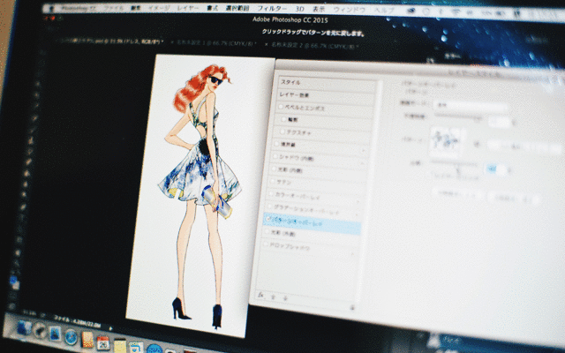Launch Safari from the Dock
Image resolution: width=565 pixels, height=353 pixels.
point(71,335)
